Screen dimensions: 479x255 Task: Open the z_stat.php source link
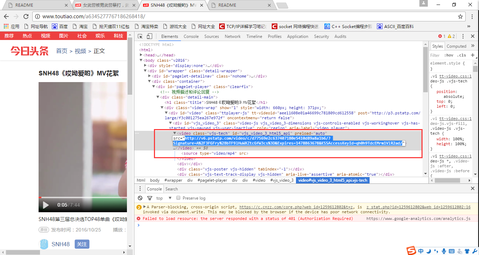coord(418,207)
